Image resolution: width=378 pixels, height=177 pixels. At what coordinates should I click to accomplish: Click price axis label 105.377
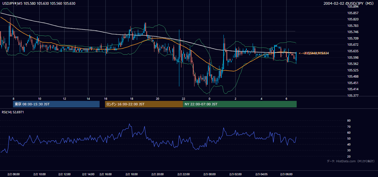tap(353, 96)
